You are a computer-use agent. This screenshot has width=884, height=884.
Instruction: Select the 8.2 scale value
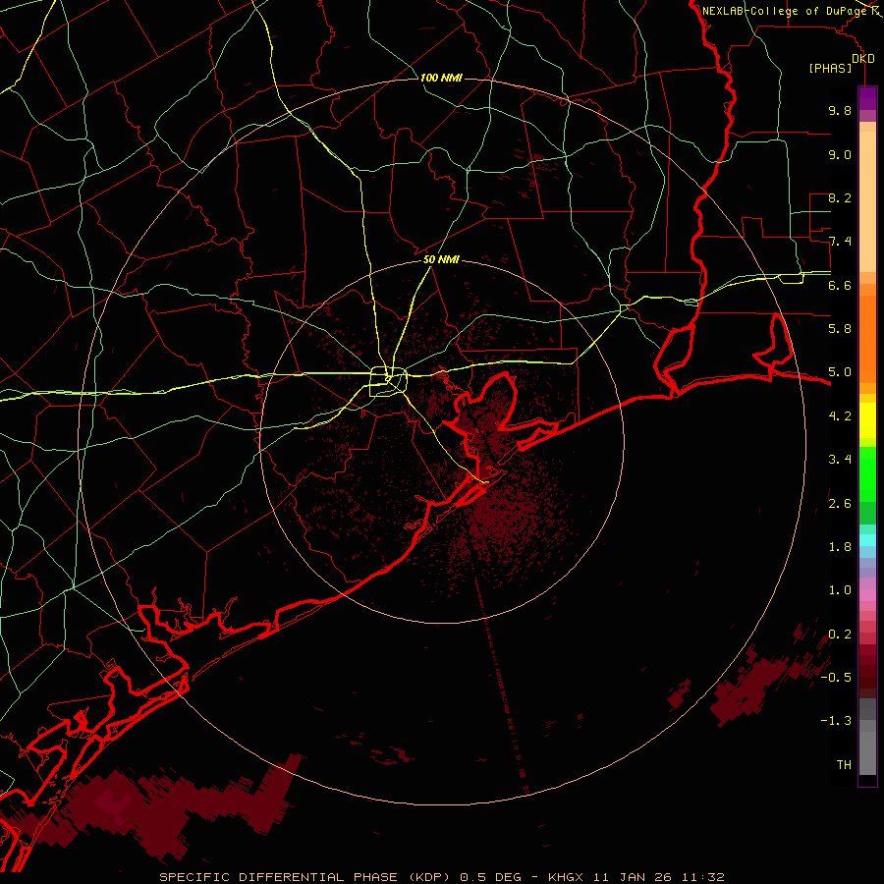[x=840, y=197]
